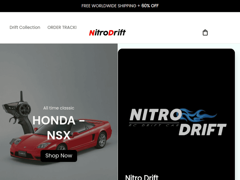Open the Drift Collection menu item
Viewport: 240px width, 180px height.
(25, 27)
